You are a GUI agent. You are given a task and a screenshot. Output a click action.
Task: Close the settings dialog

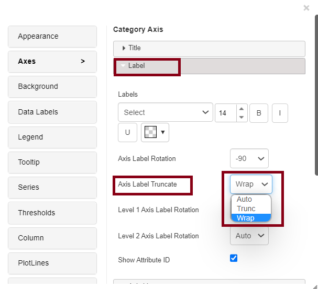pyautogui.click(x=306, y=8)
